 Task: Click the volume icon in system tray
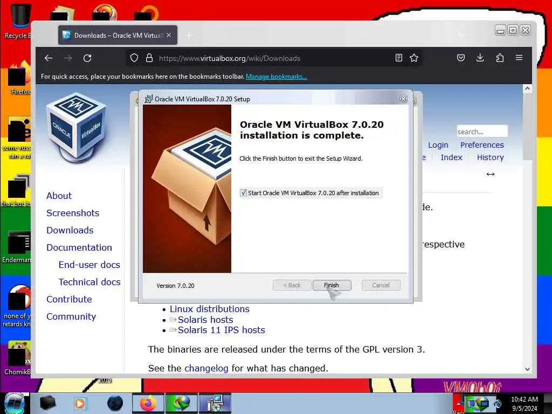point(498,403)
